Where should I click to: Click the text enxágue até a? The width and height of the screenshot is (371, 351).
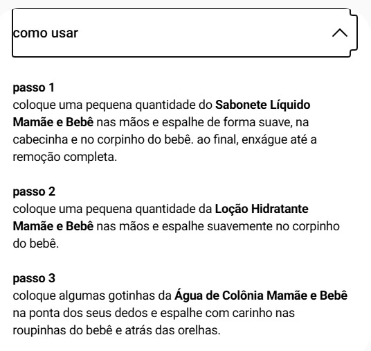coord(279,139)
